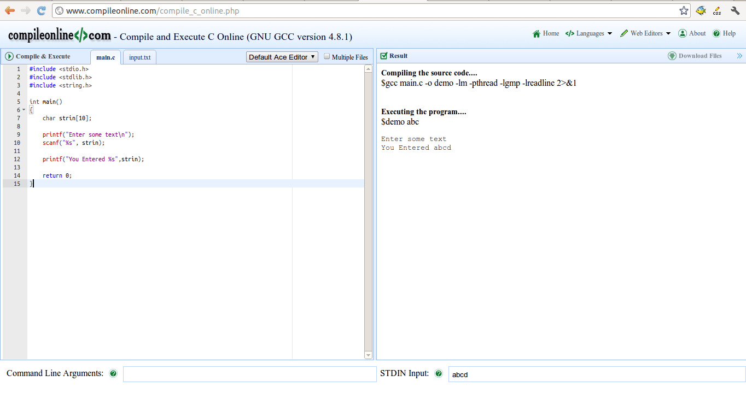The image size is (746, 393).
Task: Click the STDIN Input help icon
Action: (438, 373)
